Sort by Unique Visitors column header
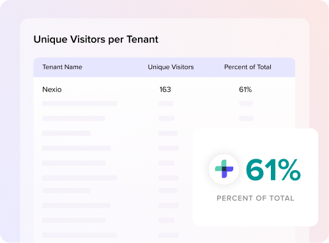The image size is (329, 243). pyautogui.click(x=171, y=67)
